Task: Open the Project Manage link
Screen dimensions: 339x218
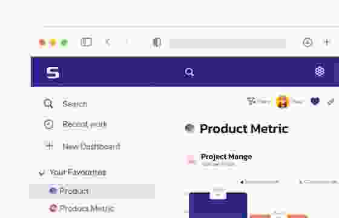Action: pos(226,157)
